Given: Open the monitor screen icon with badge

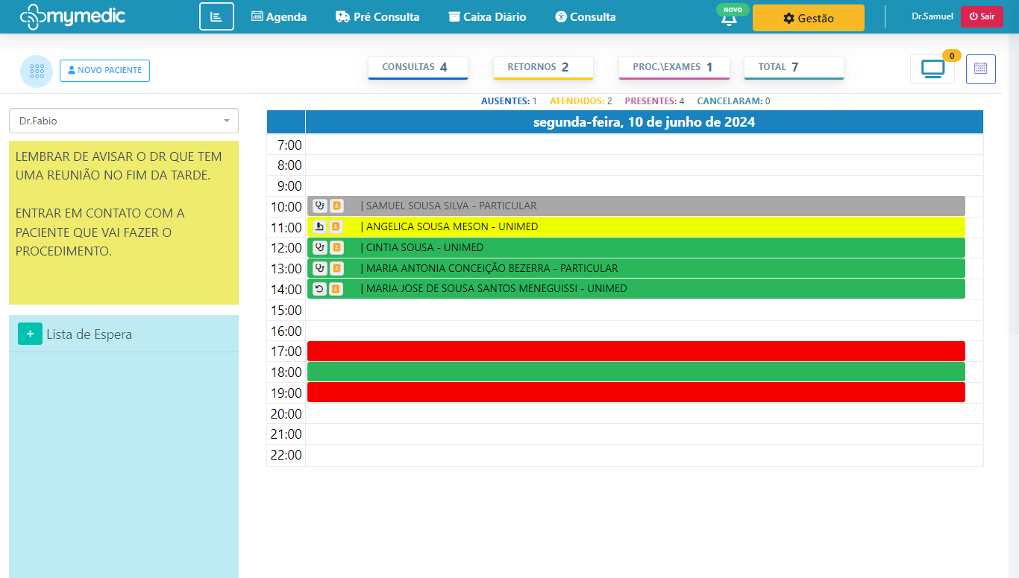Looking at the screenshot, I should [932, 69].
